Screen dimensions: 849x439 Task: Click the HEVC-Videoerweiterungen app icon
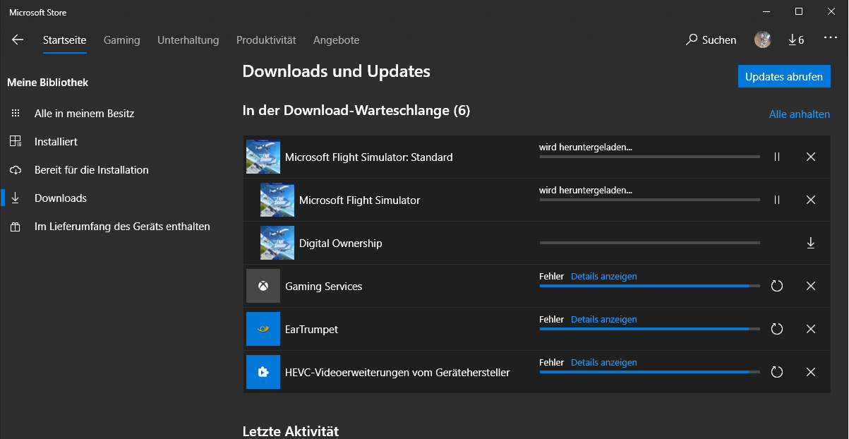pos(263,372)
